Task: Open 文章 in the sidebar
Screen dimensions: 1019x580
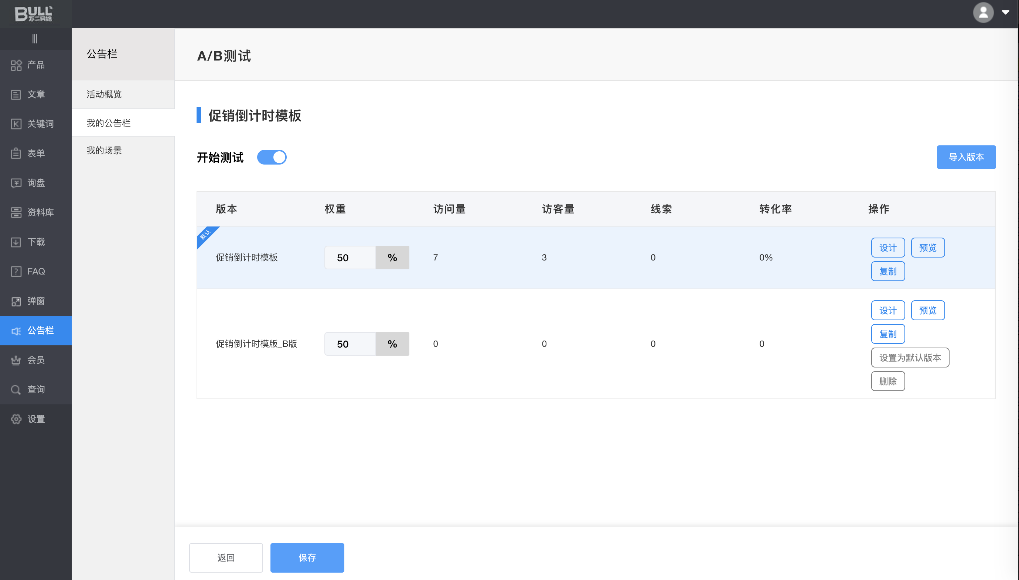Action: pyautogui.click(x=36, y=95)
